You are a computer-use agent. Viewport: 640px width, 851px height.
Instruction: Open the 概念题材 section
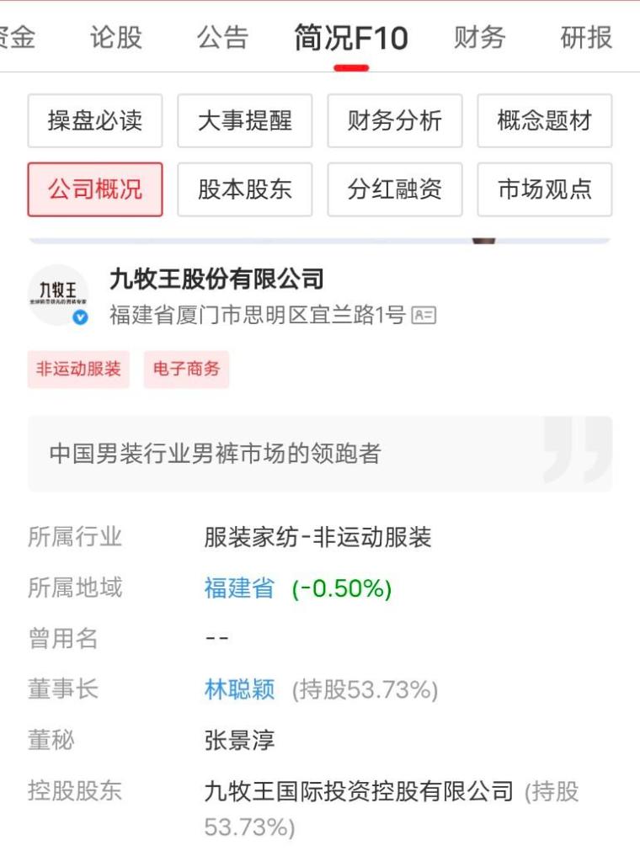[x=545, y=120]
